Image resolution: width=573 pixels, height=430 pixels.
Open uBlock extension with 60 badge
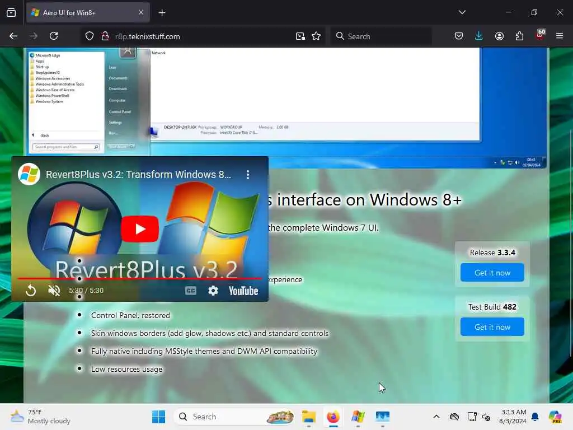[540, 35]
